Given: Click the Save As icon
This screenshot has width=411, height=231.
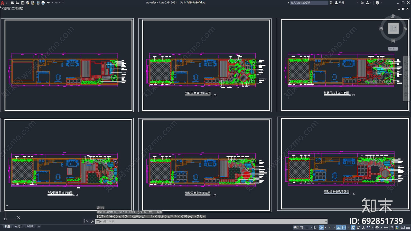Looking at the screenshot, I should [x=28, y=3].
